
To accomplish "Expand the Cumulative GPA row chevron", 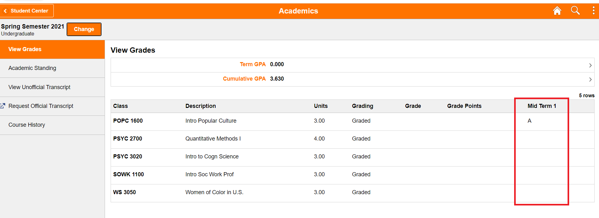I will 590,79.
